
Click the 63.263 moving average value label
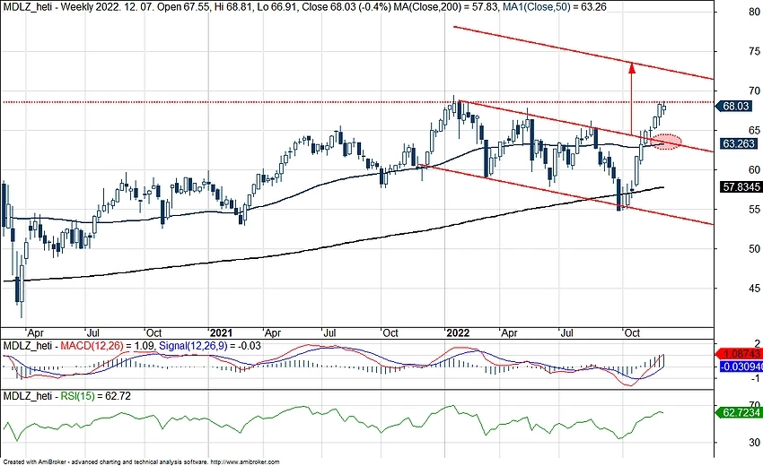(739, 144)
